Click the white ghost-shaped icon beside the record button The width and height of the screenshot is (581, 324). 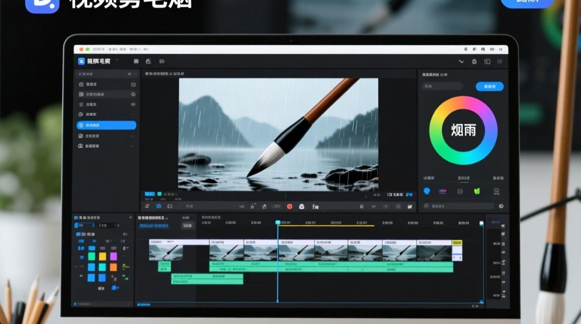pos(302,206)
